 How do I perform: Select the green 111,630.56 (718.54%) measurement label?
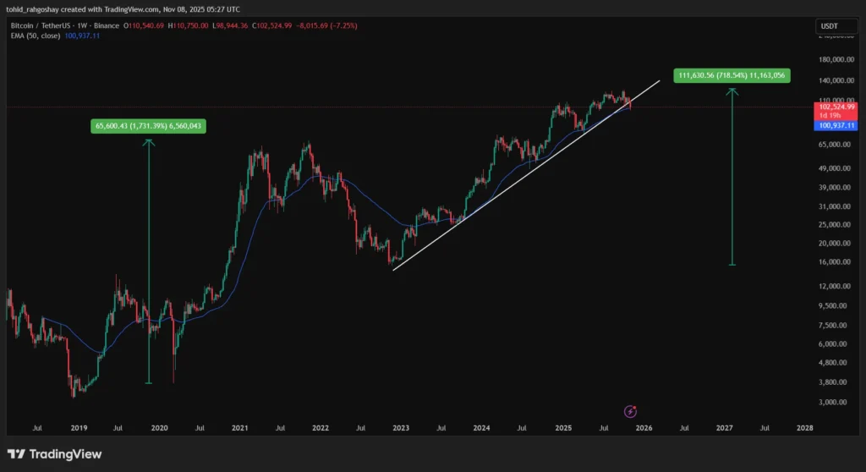click(732, 75)
